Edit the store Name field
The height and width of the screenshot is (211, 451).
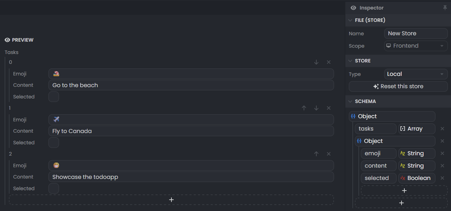coord(416,34)
